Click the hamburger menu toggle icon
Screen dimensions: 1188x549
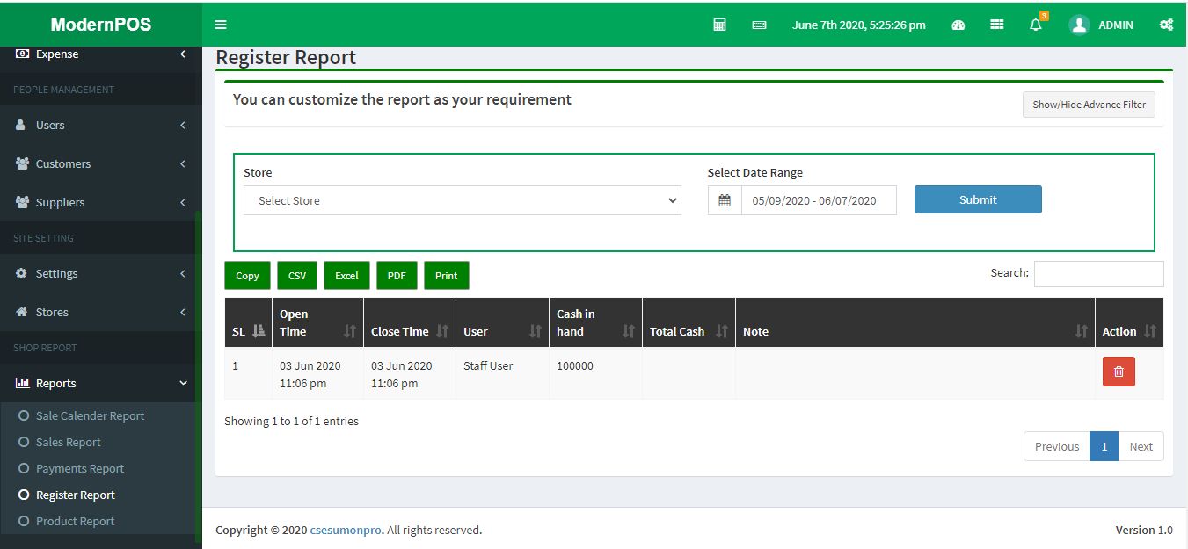pos(221,25)
